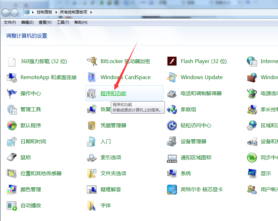Open the 凭据管理器 safe icon
278x221 pixels.
pos(92,126)
